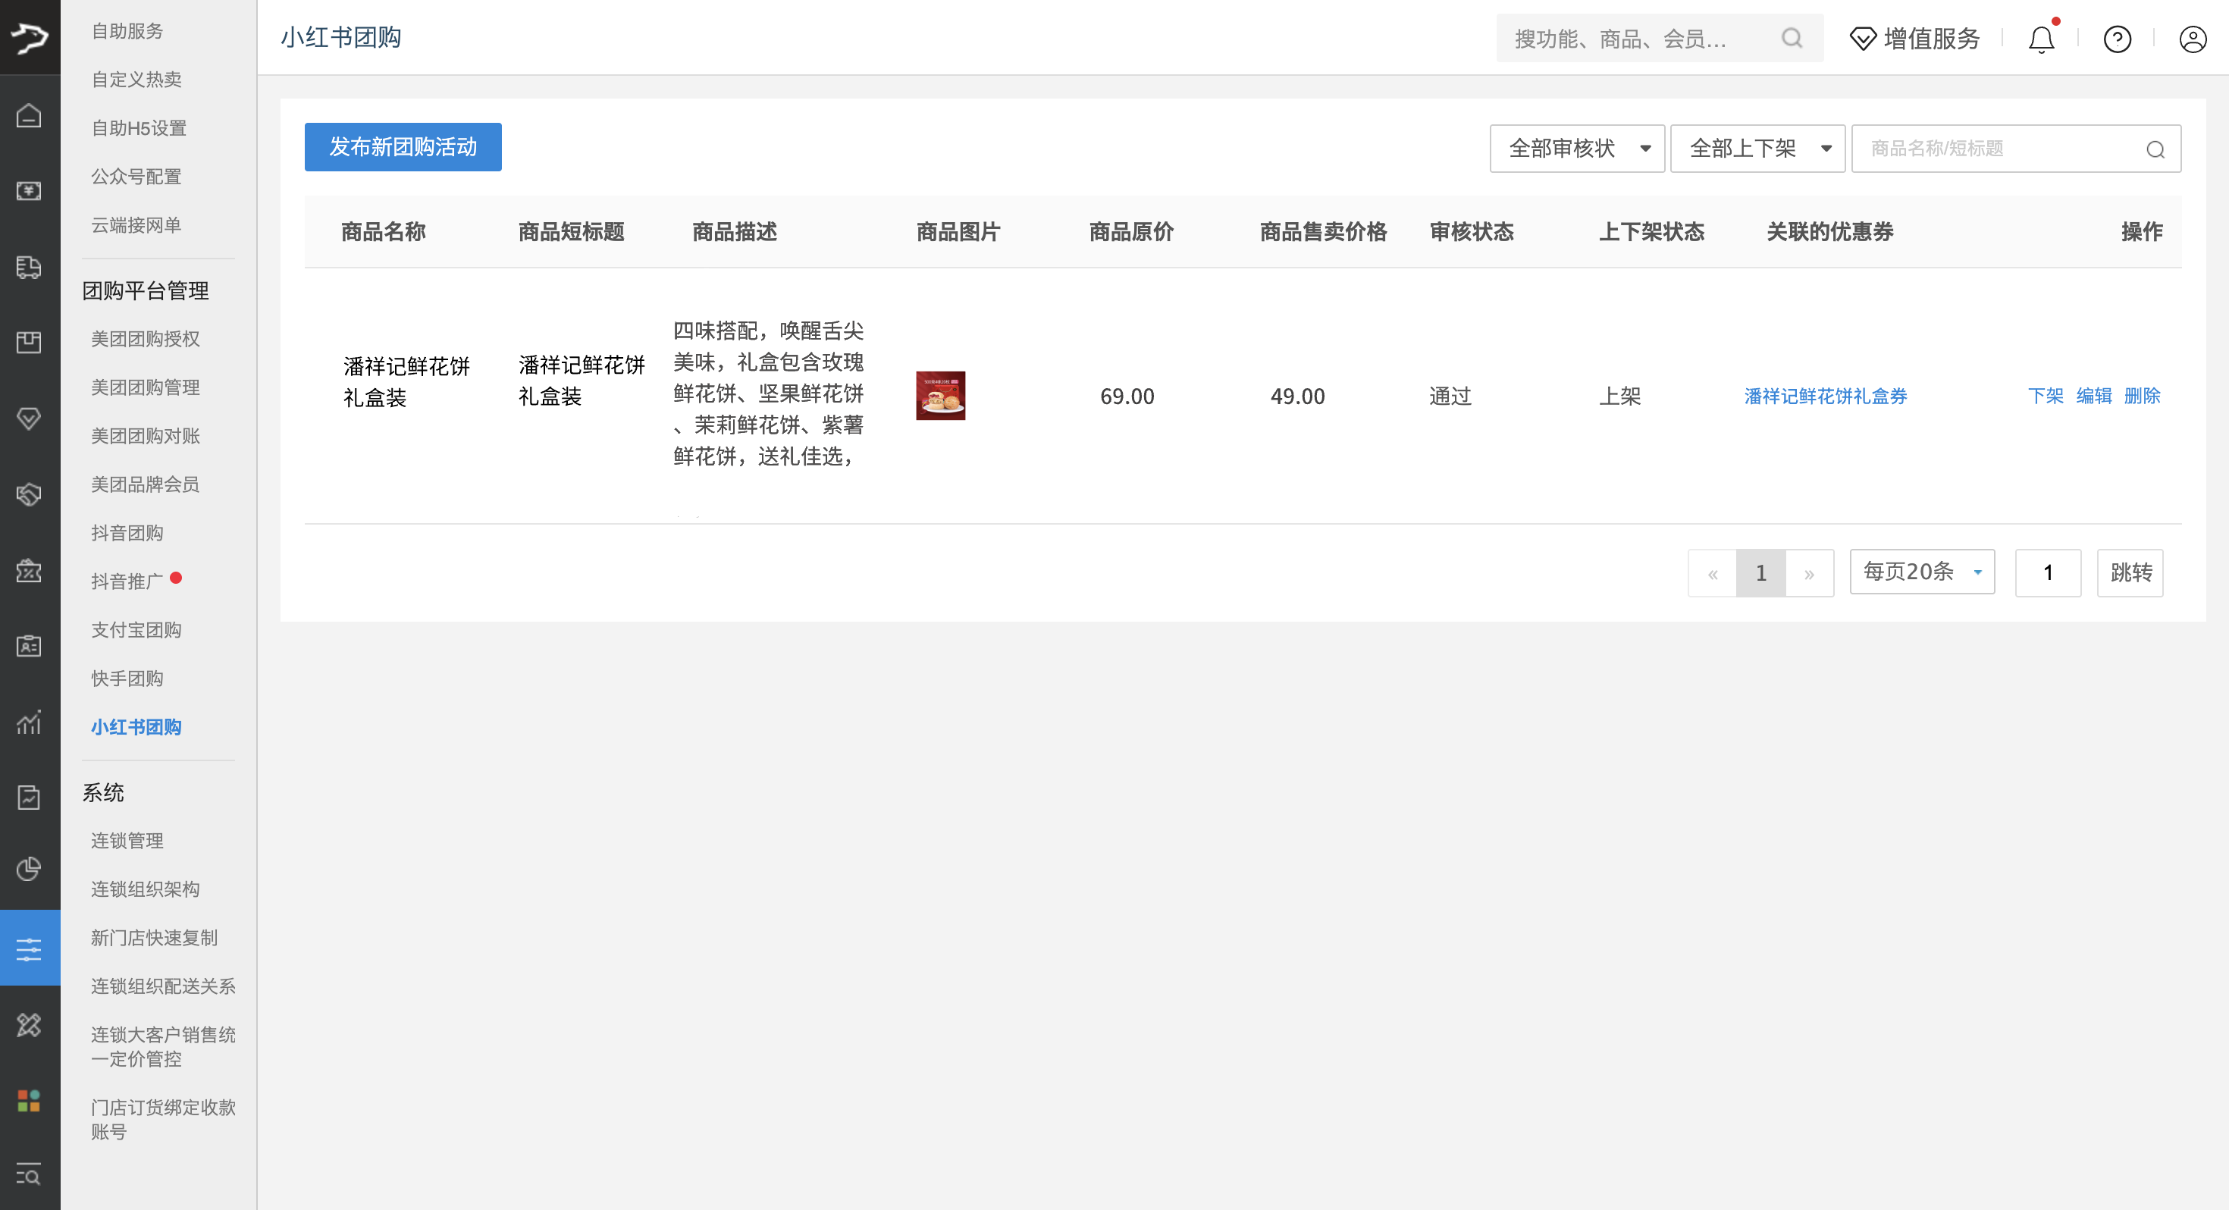Open the home icon in the sidebar
The image size is (2229, 1210).
(x=30, y=115)
